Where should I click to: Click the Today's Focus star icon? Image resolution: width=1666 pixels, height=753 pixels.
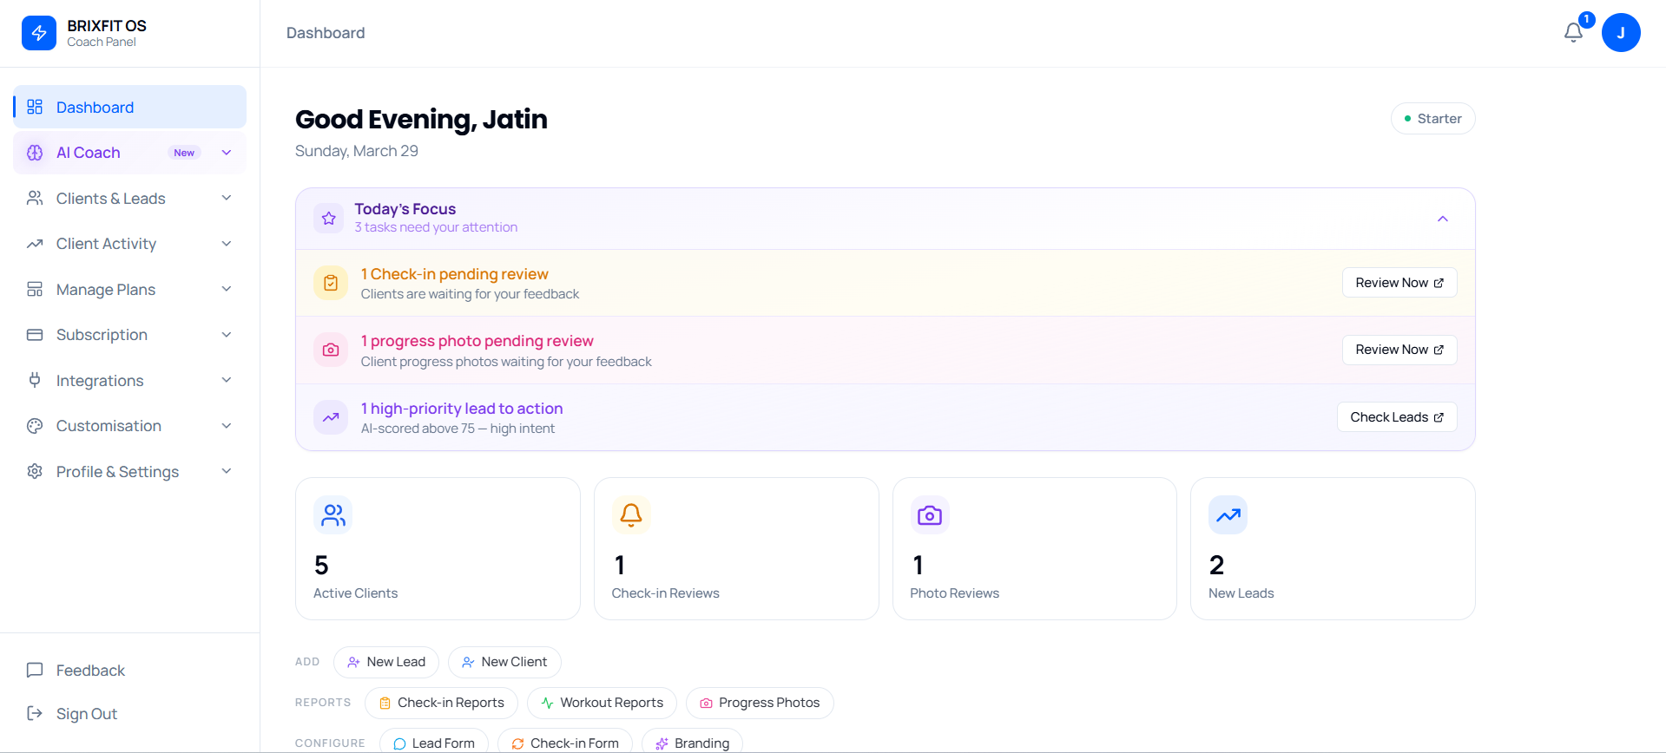(329, 219)
